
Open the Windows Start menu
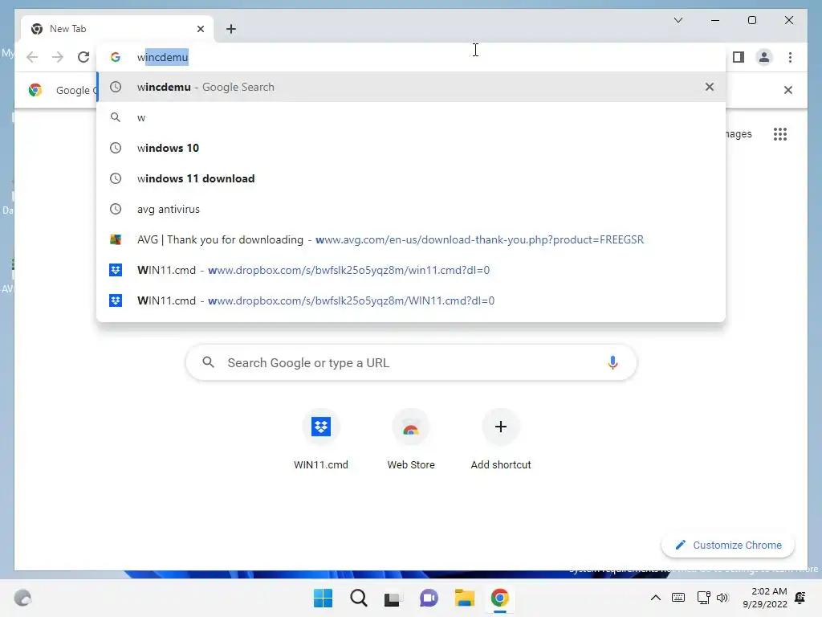323,598
